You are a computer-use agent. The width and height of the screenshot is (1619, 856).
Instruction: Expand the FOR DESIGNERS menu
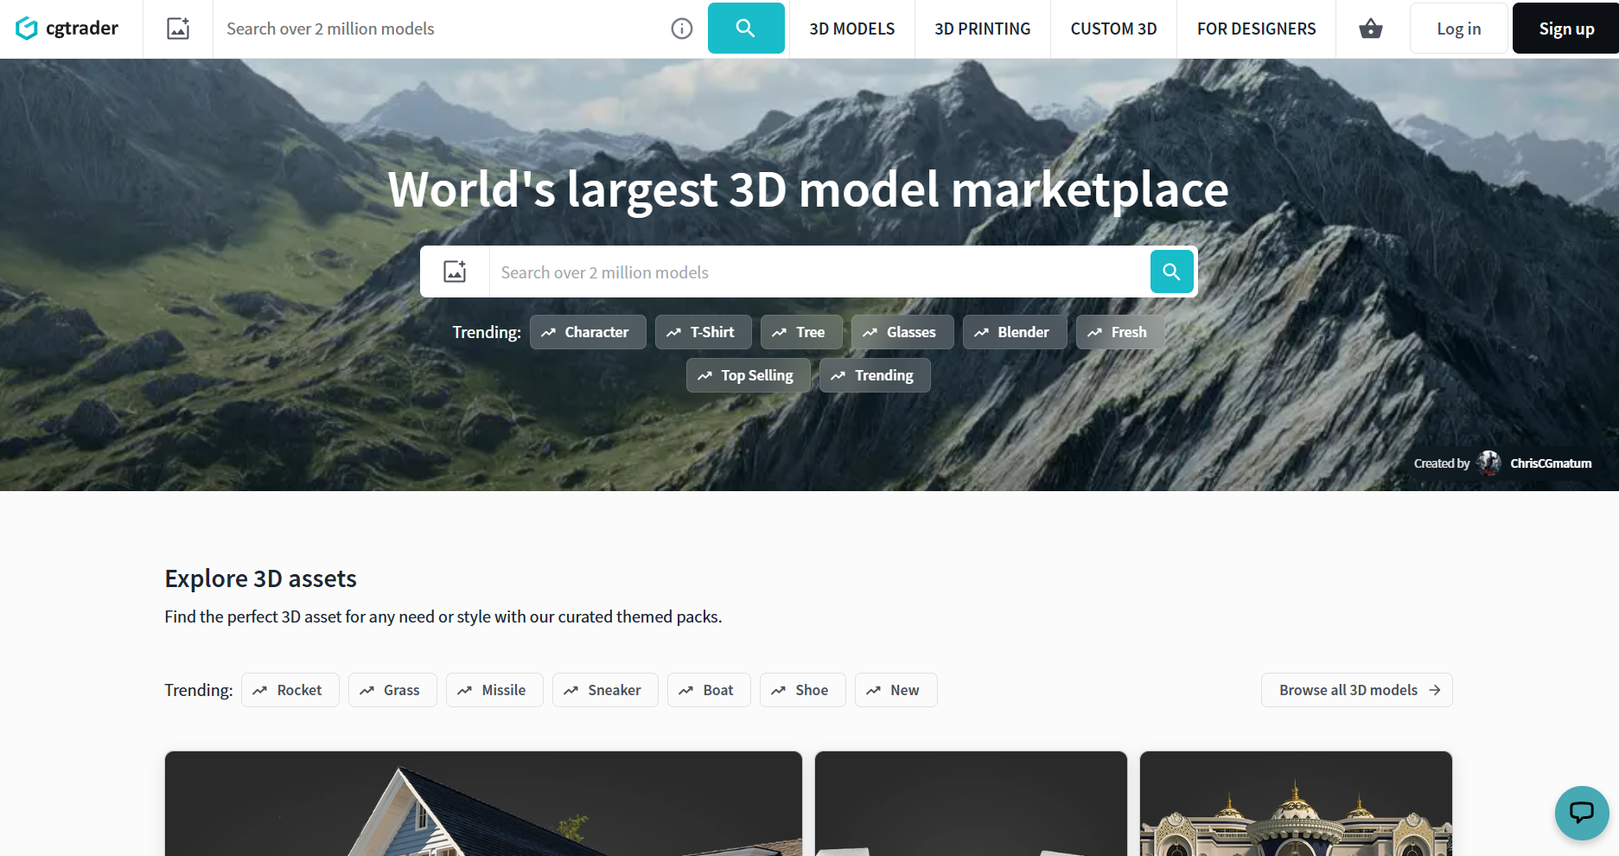[x=1256, y=29]
